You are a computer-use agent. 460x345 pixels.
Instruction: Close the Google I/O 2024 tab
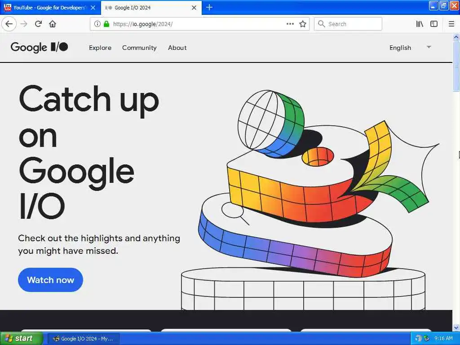tap(194, 8)
